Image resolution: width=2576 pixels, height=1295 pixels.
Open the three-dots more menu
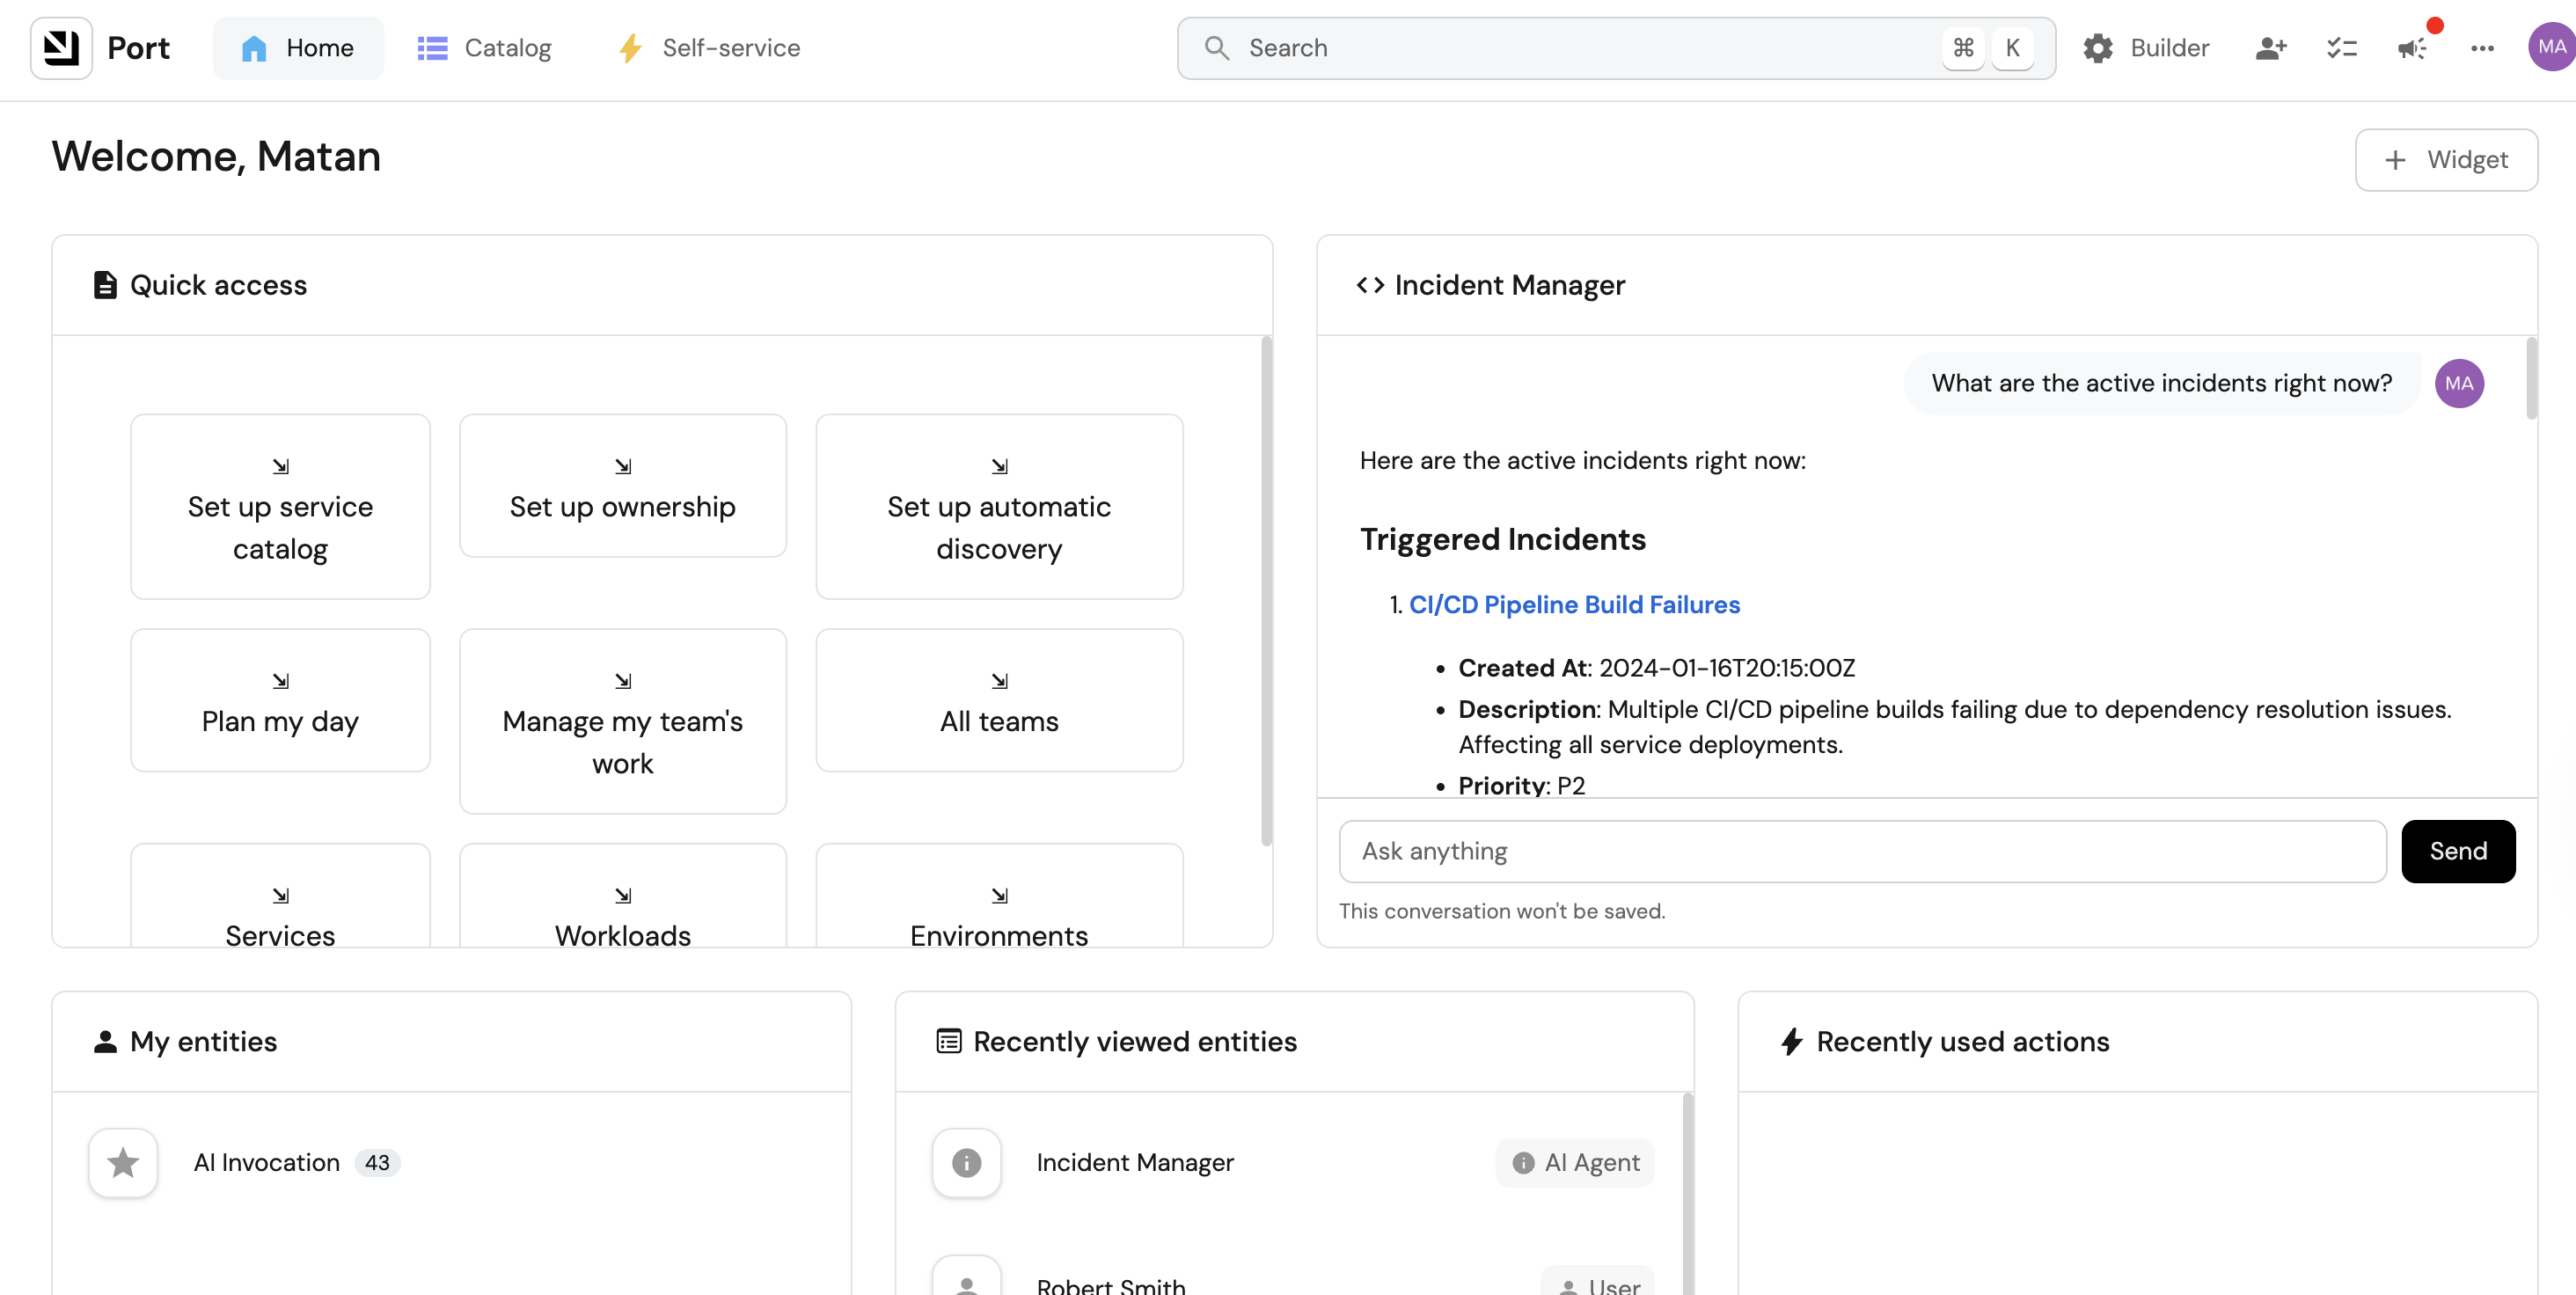[2482, 48]
